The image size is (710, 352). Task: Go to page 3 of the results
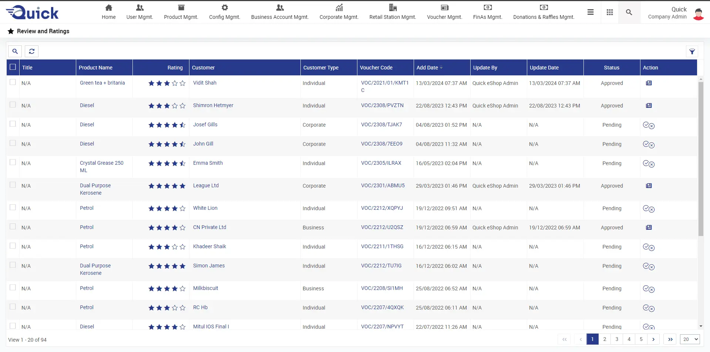click(x=617, y=339)
